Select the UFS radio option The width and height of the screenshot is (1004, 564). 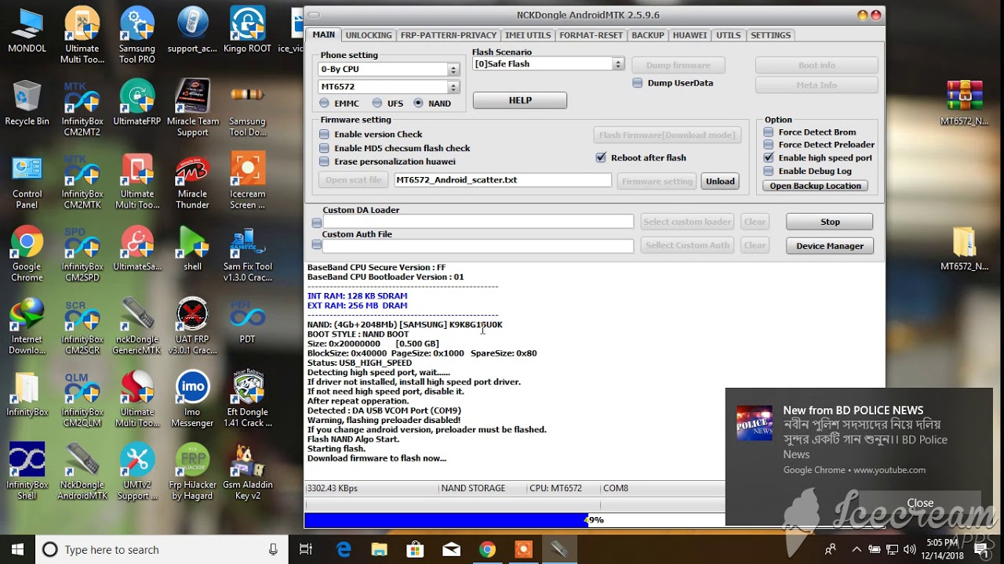coord(377,103)
